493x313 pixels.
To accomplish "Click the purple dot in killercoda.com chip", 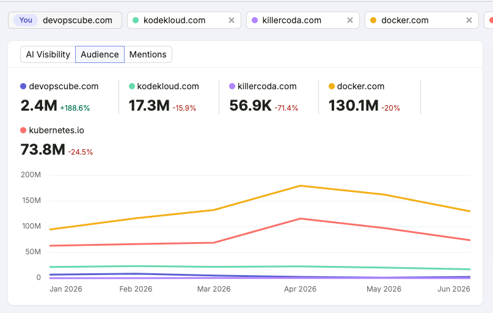I will coord(255,20).
